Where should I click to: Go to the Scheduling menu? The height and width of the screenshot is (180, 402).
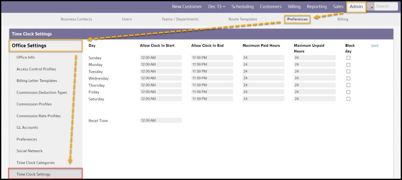[242, 7]
